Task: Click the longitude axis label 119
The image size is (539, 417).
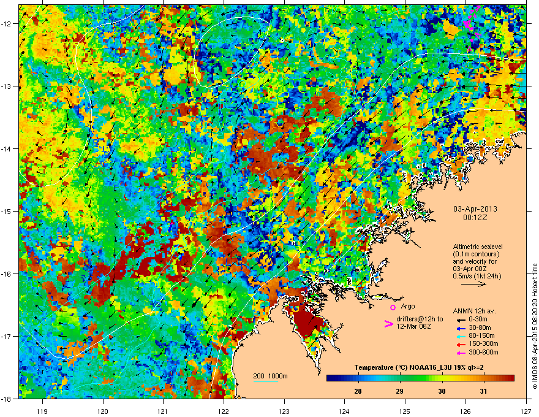Action: 43,411
